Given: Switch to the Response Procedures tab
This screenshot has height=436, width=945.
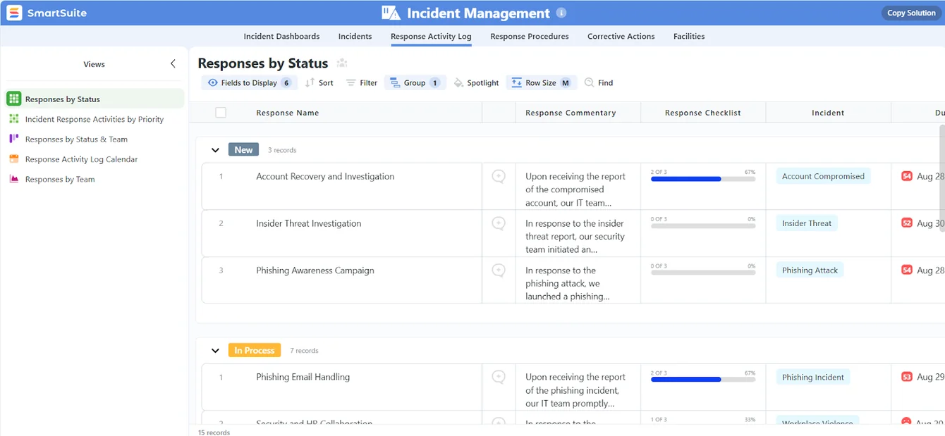Looking at the screenshot, I should click(530, 36).
